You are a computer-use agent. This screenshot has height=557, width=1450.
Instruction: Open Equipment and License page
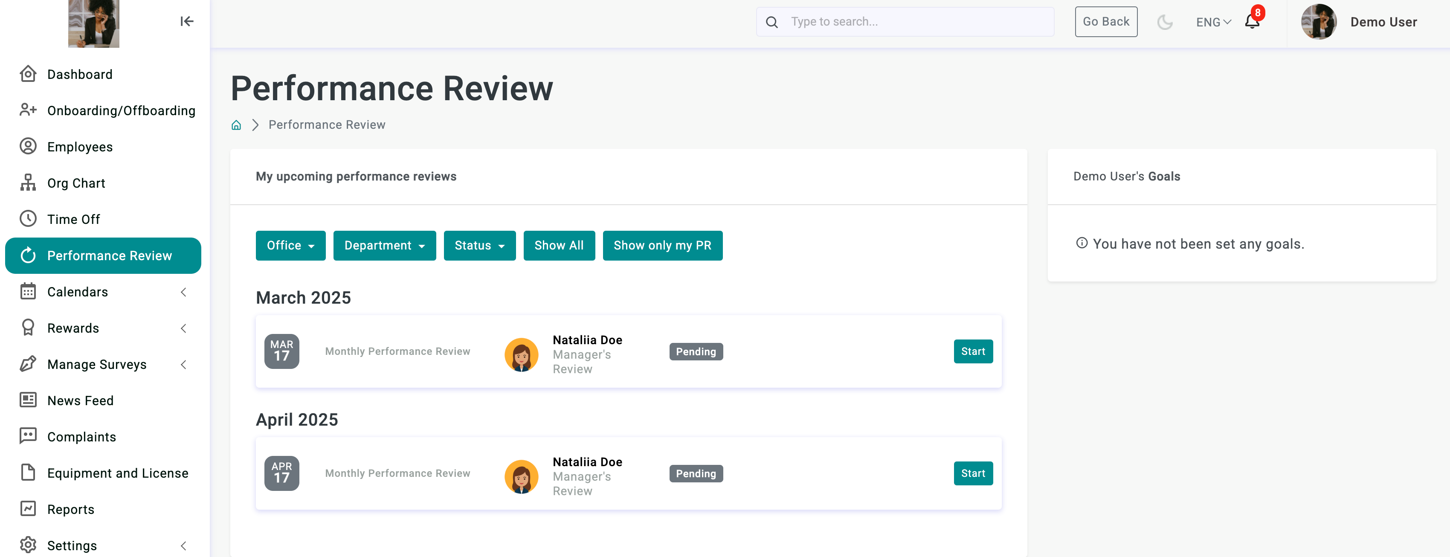pyautogui.click(x=117, y=473)
